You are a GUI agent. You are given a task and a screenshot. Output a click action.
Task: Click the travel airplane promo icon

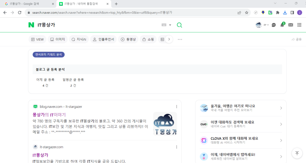click(x=204, y=108)
